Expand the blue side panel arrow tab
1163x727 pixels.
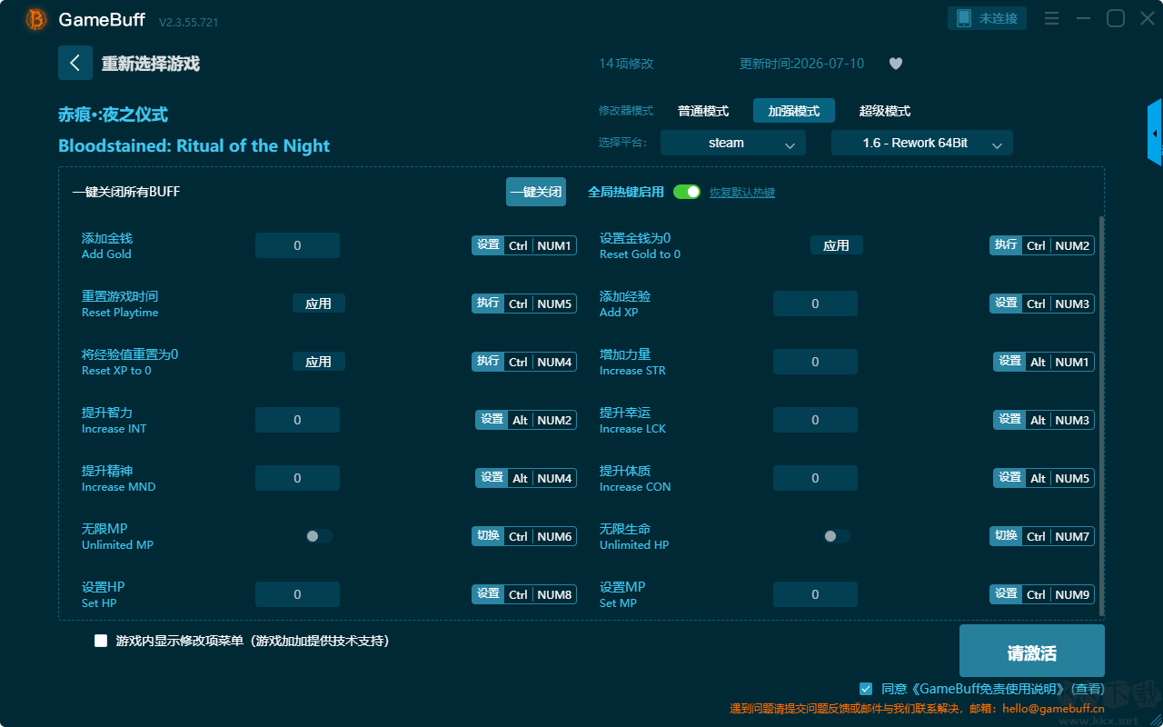tap(1155, 133)
